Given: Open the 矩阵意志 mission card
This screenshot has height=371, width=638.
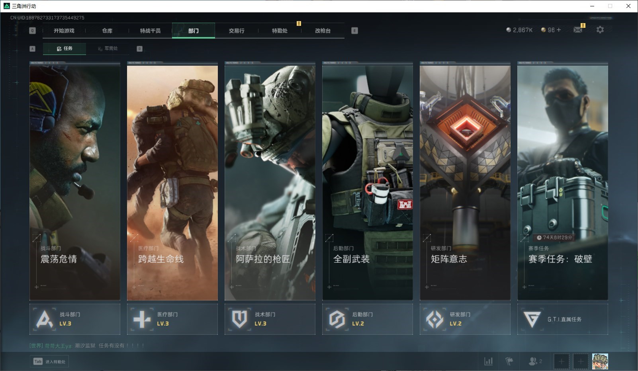Looking at the screenshot, I should coord(465,183).
